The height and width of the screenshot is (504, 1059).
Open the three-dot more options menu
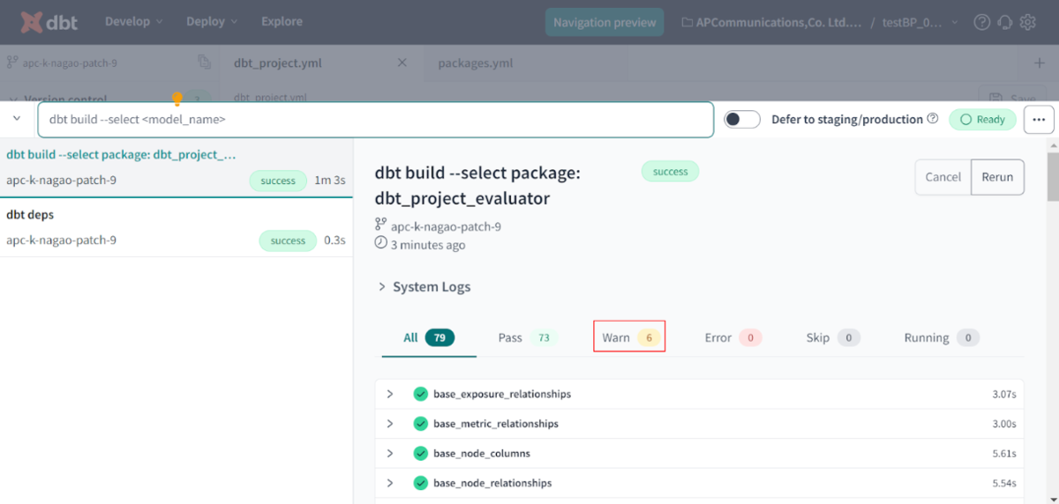(x=1039, y=120)
